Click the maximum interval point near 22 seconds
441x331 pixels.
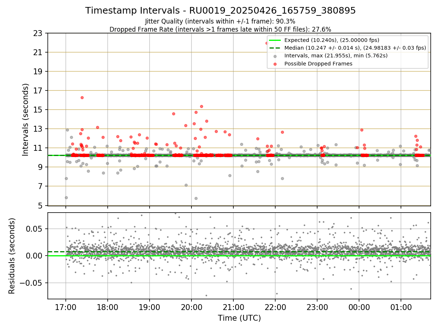[x=267, y=43]
